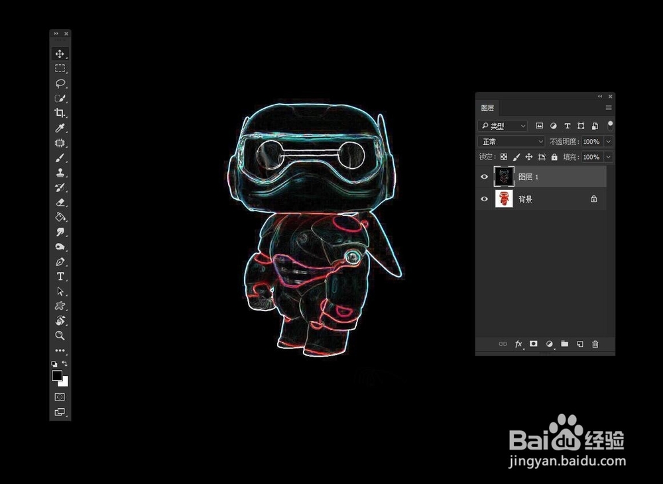Open the Layers panel options menu
Viewport: 663px width, 484px height.
(x=609, y=108)
